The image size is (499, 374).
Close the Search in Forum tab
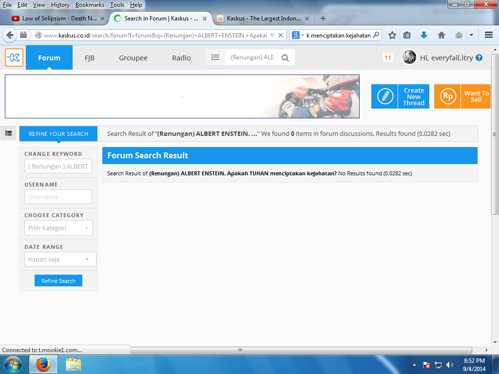[x=205, y=19]
